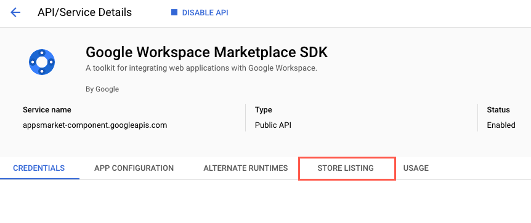This screenshot has width=531, height=223.
Task: Click the By Google text
Action: pyautogui.click(x=102, y=89)
